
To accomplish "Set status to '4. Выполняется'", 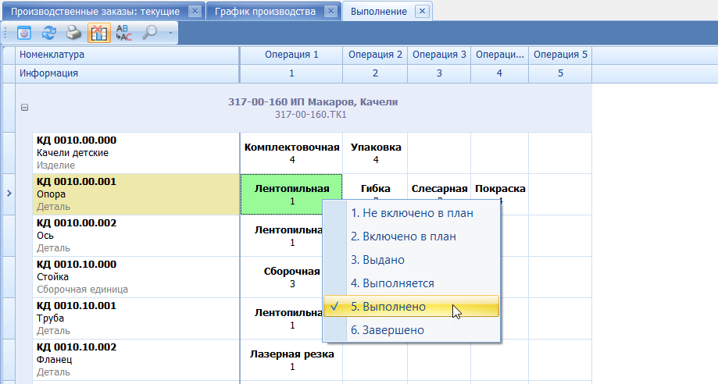I will click(x=392, y=283).
